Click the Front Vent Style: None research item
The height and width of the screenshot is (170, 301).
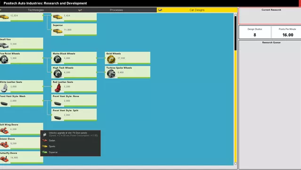click(x=74, y=101)
